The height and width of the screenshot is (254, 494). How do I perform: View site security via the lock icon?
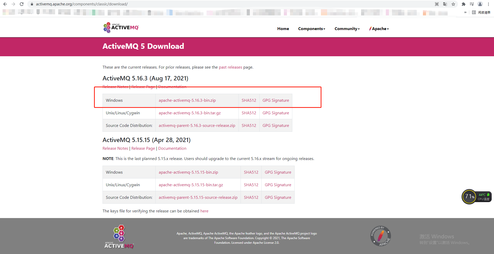(32, 4)
